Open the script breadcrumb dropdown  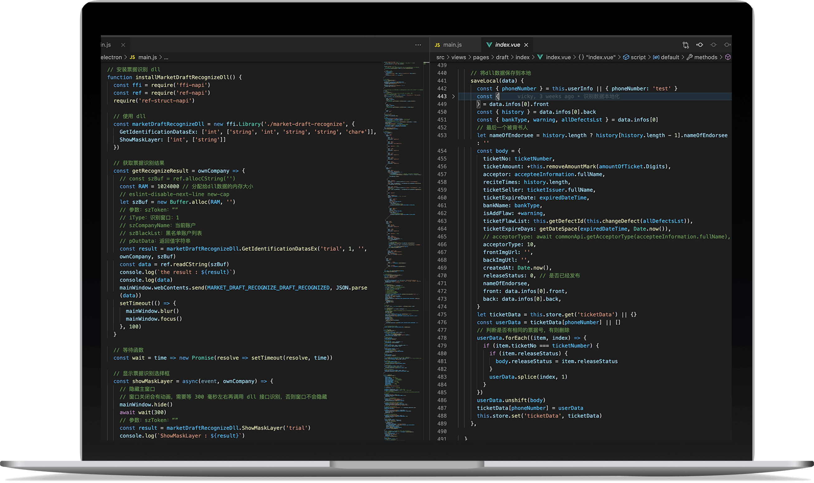[x=638, y=57]
